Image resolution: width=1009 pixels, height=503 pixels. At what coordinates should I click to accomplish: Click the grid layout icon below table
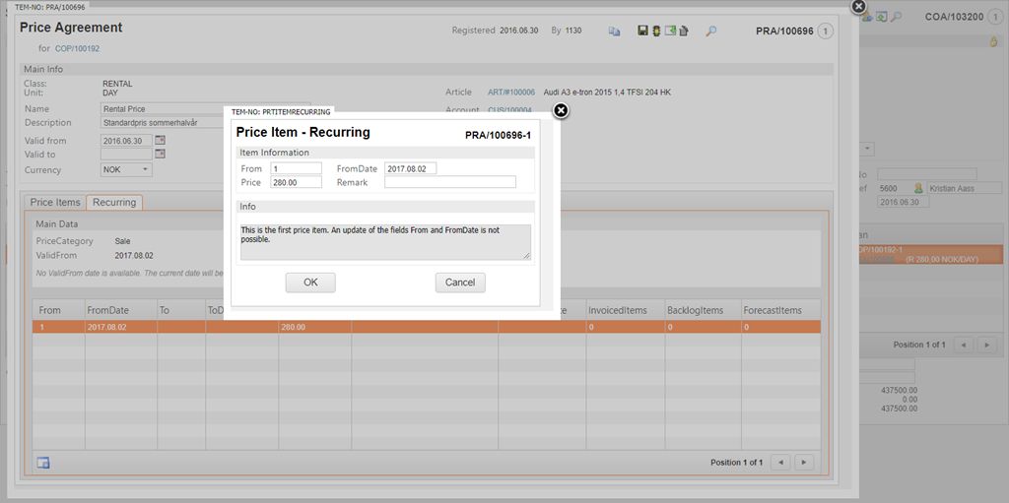[43, 463]
